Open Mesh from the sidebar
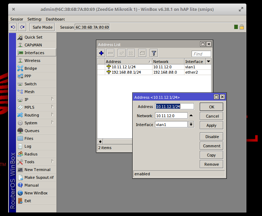The image size is (262, 216). tap(36, 92)
